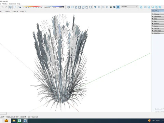This screenshot has height=123, width=164.
Task: Switch to Right view
Action: 80,7
